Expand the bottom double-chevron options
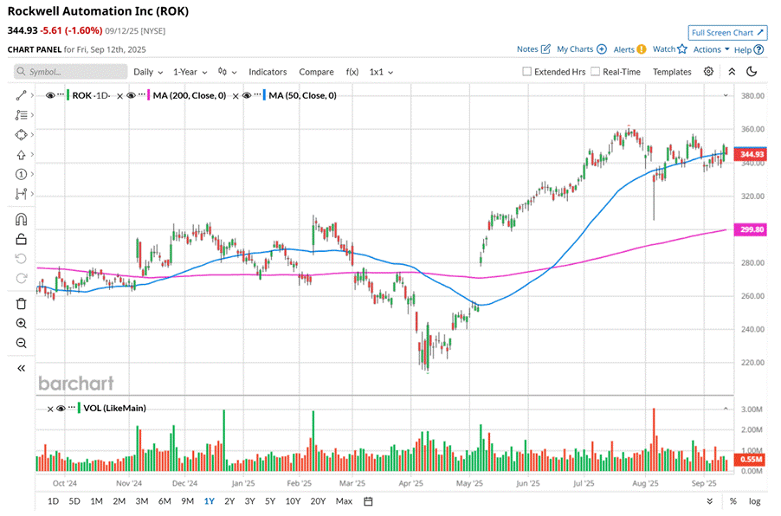 (710, 501)
